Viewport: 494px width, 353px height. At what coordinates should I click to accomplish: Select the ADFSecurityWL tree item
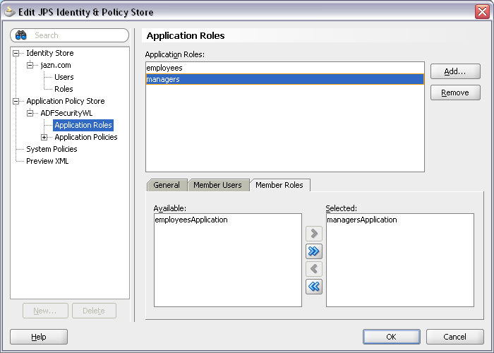pos(66,113)
